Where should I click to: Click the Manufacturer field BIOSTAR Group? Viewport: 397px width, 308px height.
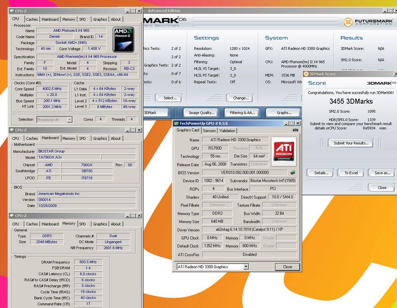(x=86, y=151)
